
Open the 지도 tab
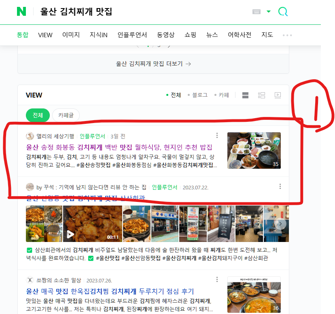(267, 35)
